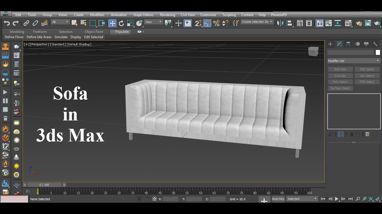Image resolution: width=382 pixels, height=214 pixels.
Task: Activate the Select and Move tool
Action: click(112, 23)
